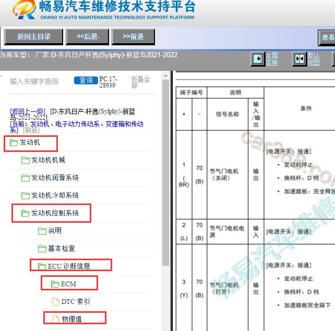The width and height of the screenshot is (335, 331).
Task: Select 发动机控制系统 tree label
Action: coord(55,213)
